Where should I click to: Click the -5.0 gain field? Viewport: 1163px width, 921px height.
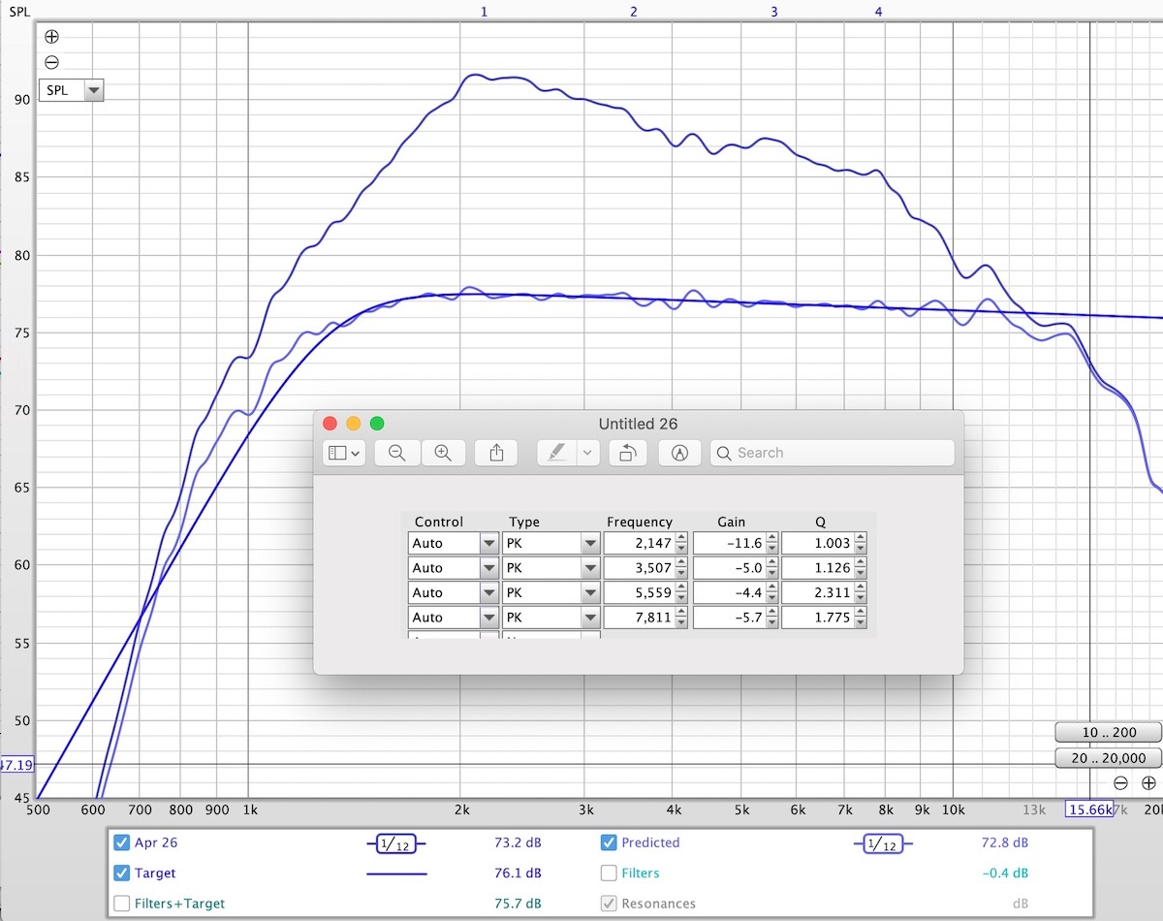coord(729,568)
